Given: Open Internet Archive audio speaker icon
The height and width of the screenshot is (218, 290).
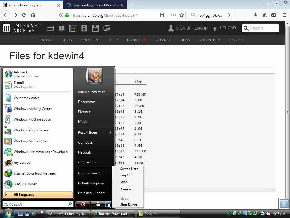Looking at the screenshot, I should click(x=84, y=28).
